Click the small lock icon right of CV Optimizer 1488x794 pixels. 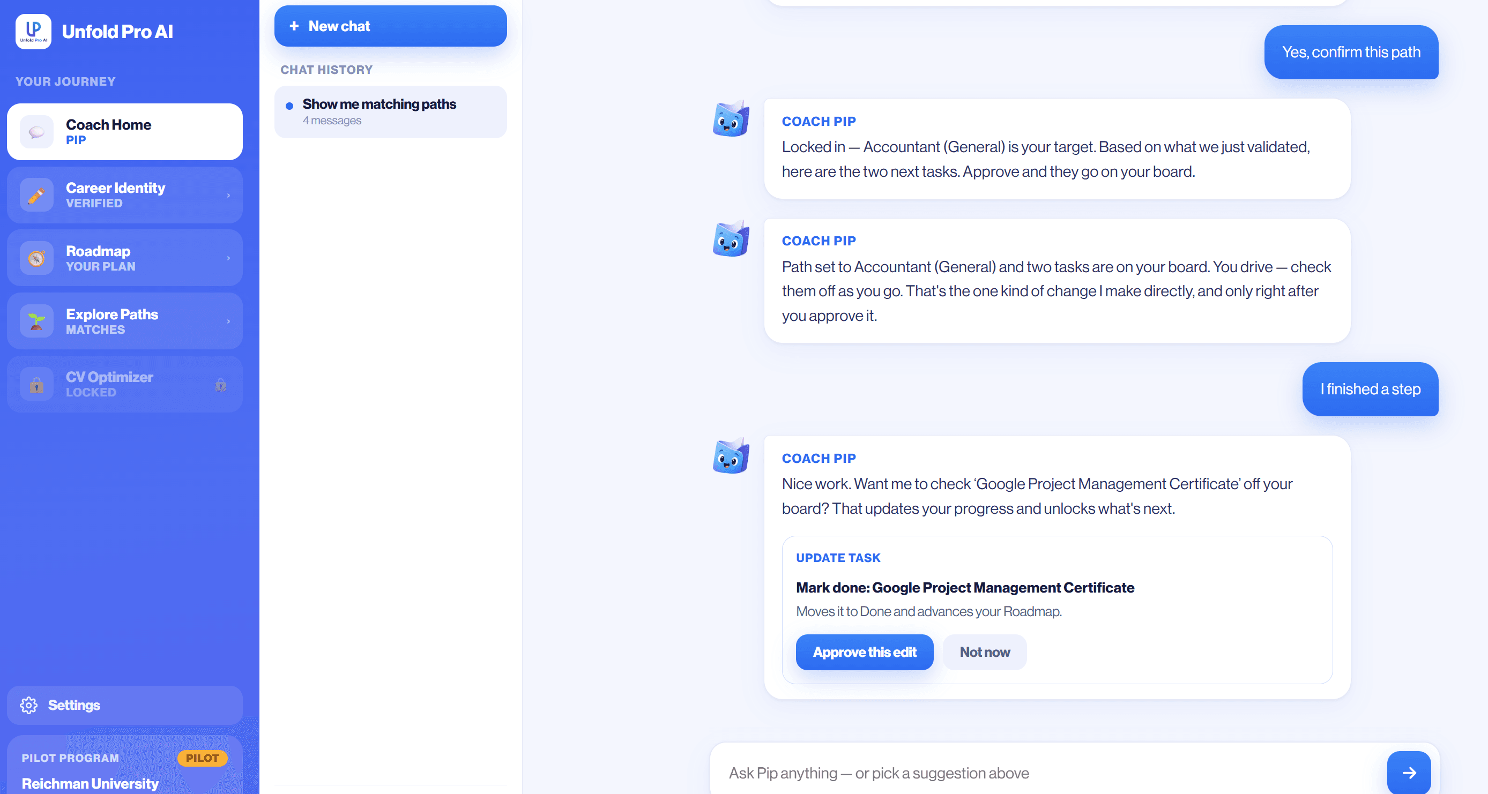pos(221,385)
